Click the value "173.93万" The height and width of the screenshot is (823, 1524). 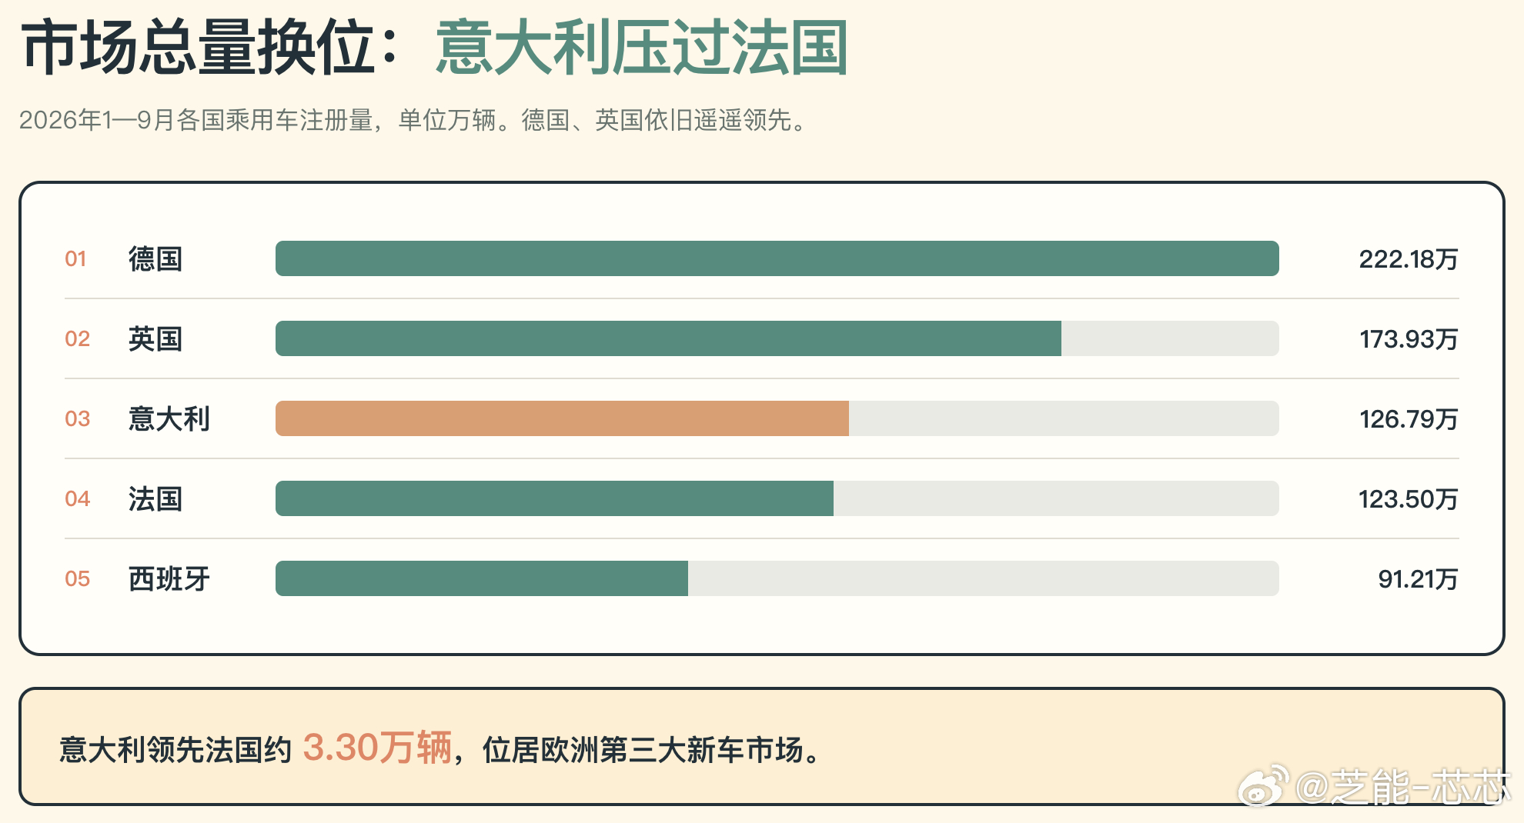[1409, 339]
